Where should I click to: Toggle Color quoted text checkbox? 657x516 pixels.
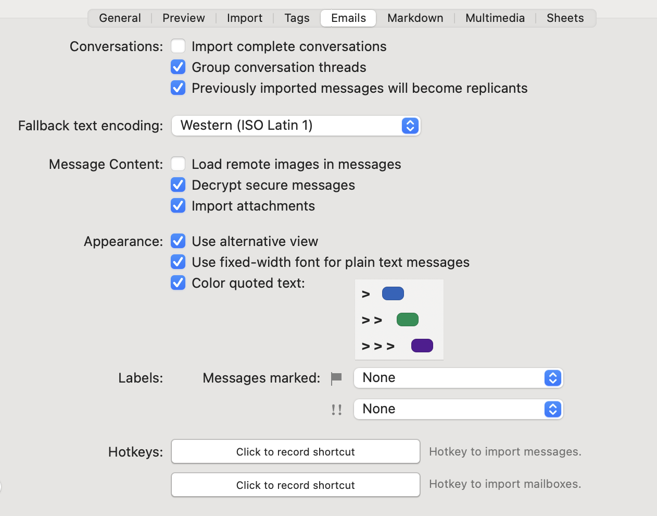178,283
